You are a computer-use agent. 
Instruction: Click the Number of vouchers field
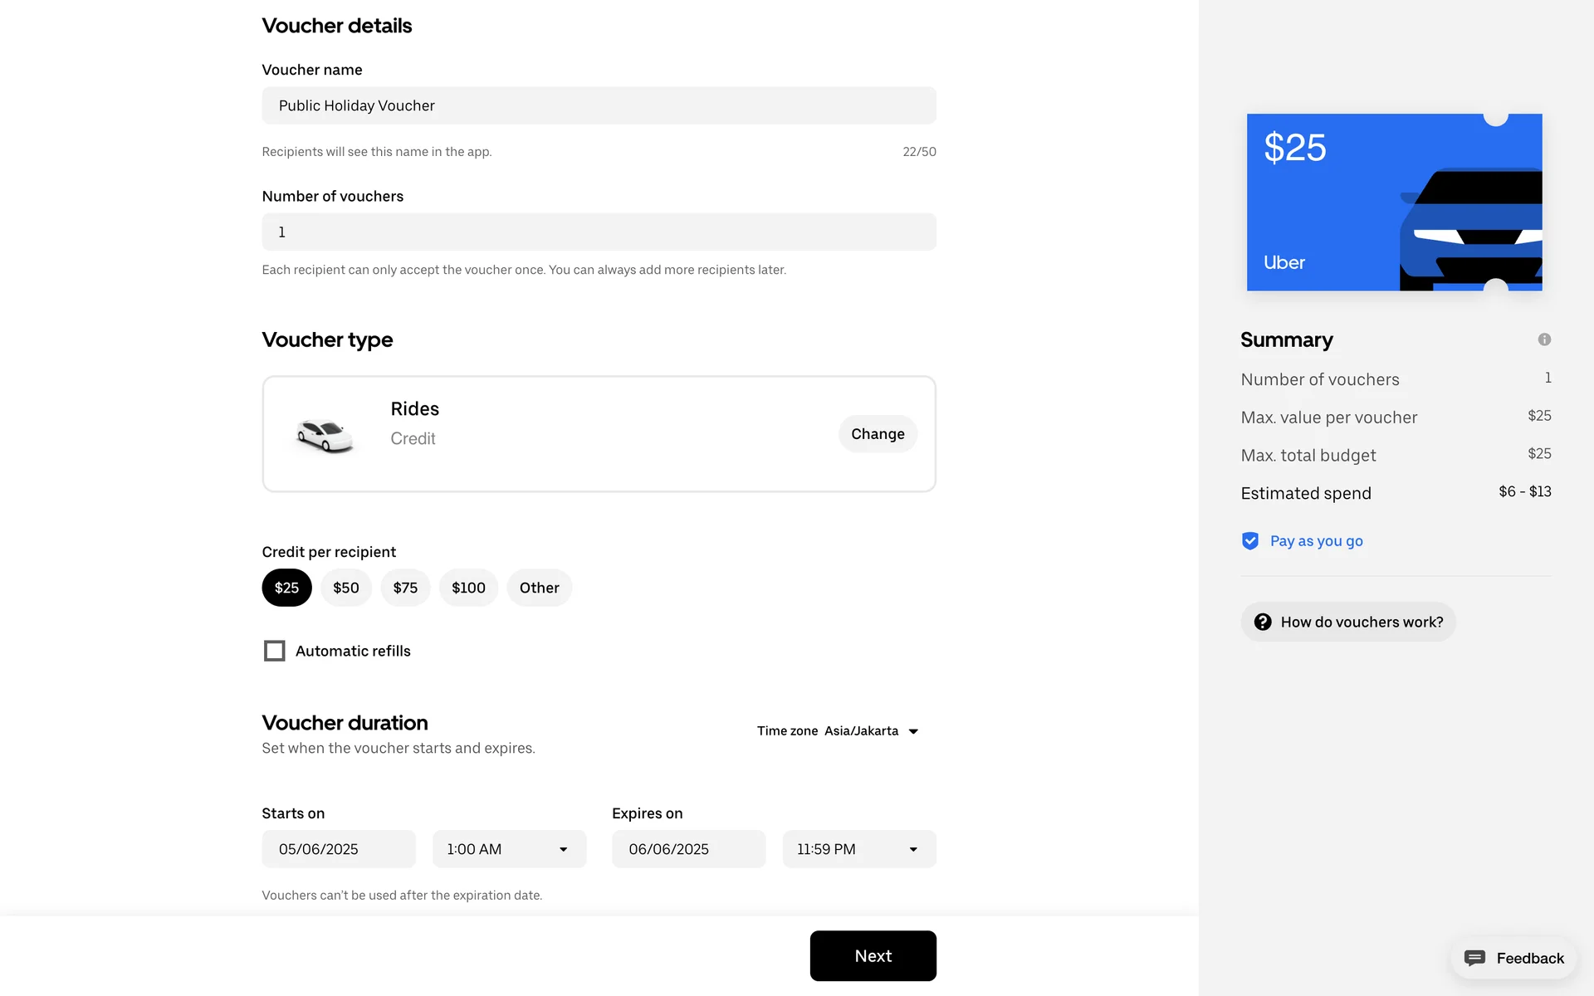click(599, 232)
